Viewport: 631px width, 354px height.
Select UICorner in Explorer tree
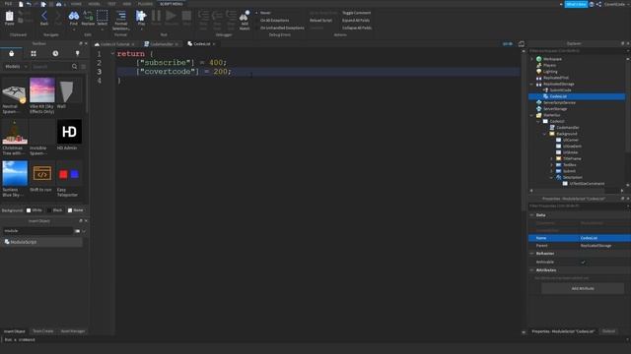tap(570, 140)
